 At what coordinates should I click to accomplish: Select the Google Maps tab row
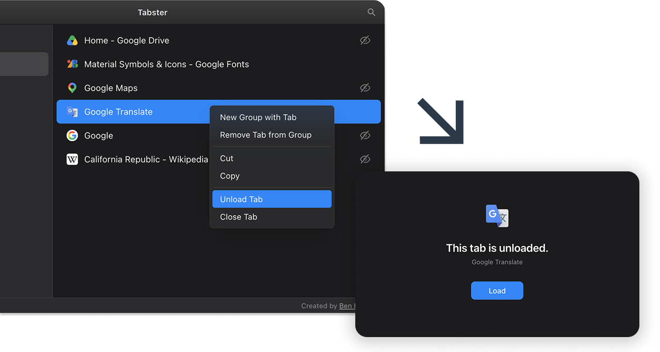[x=219, y=88]
